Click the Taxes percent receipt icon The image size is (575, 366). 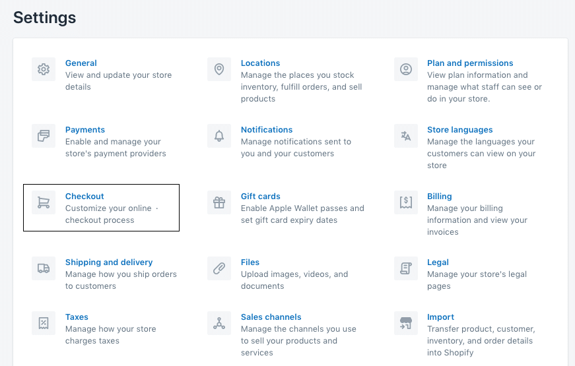[44, 323]
